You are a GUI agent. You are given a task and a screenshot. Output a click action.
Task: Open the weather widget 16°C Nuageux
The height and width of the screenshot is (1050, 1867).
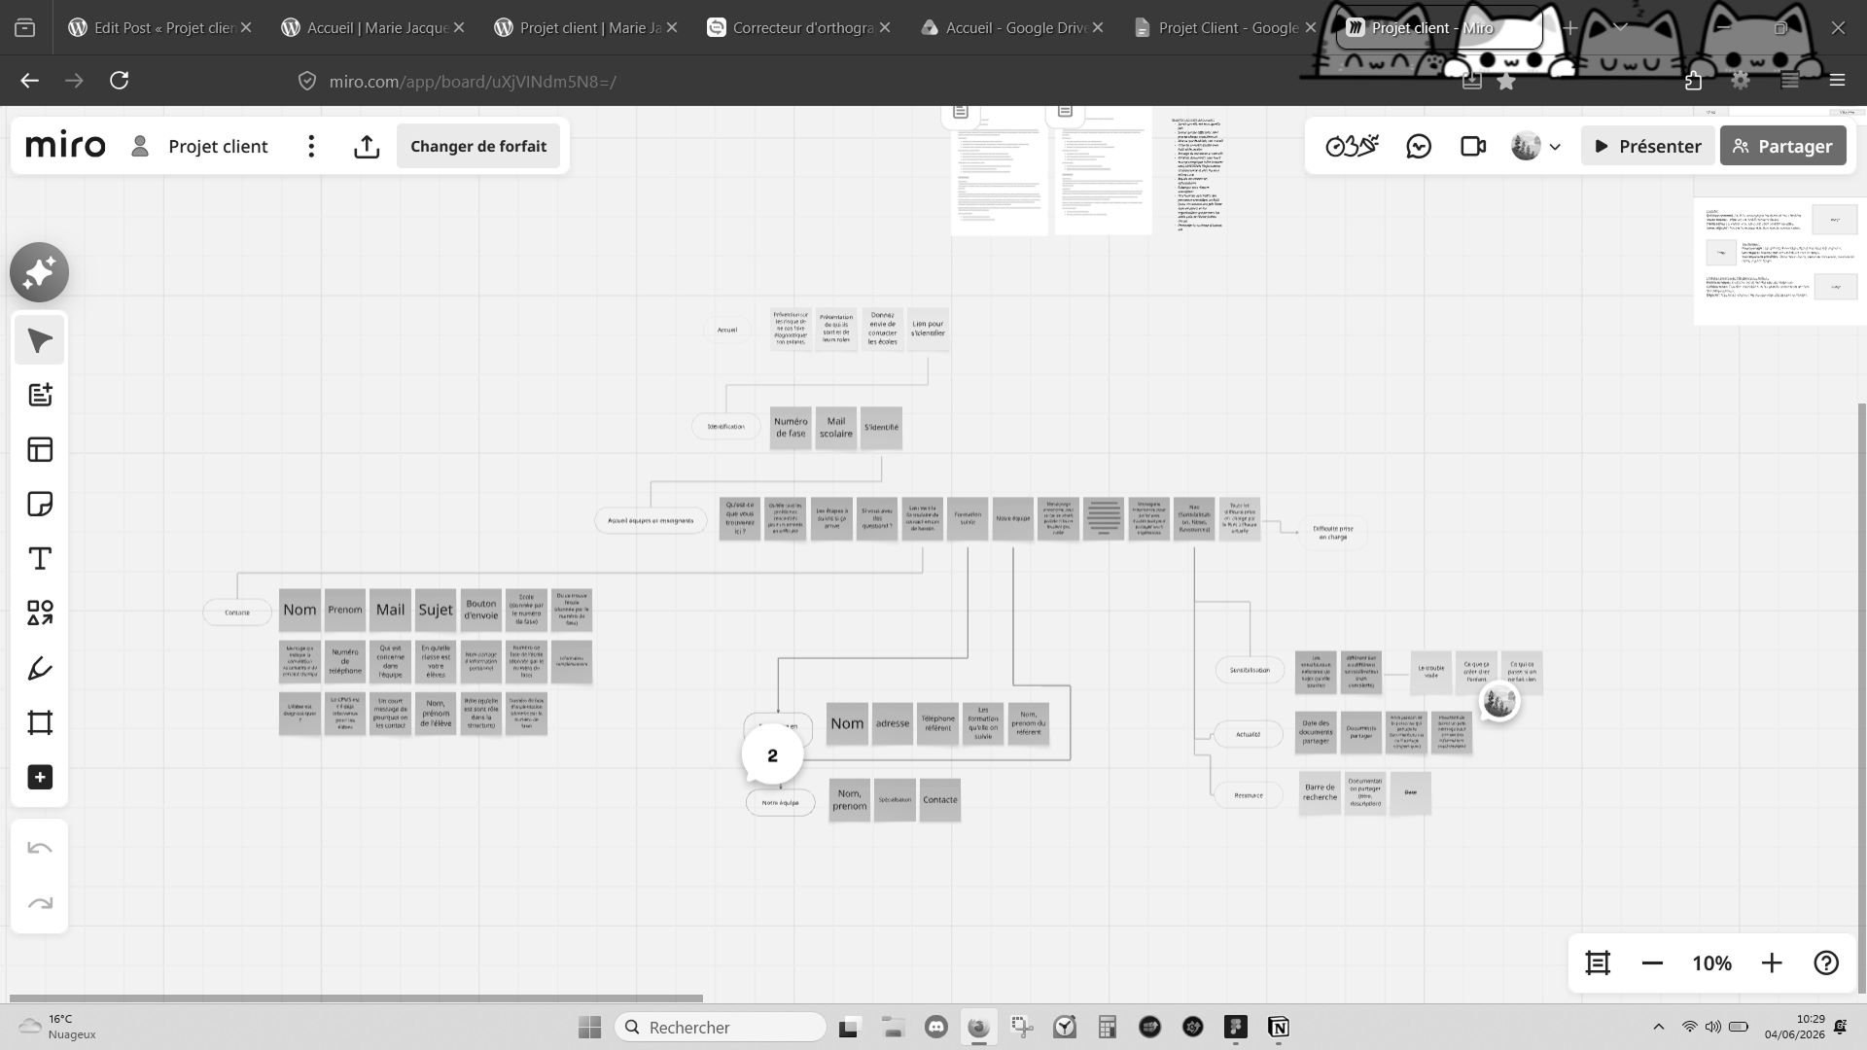pos(58,1027)
